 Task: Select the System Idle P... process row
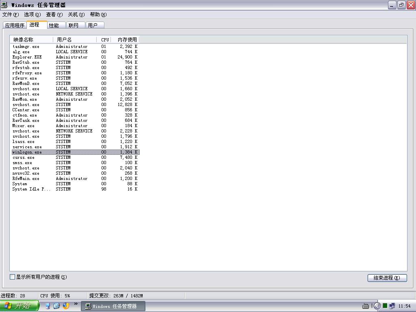[75, 189]
